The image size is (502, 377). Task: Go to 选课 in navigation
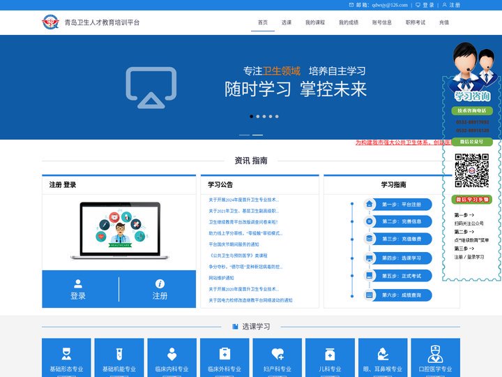pyautogui.click(x=287, y=22)
